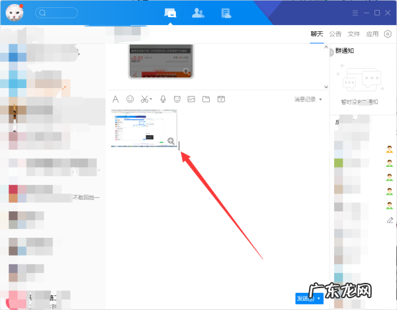Expand the send button options arrow
This screenshot has width=397, height=310.
[319, 298]
